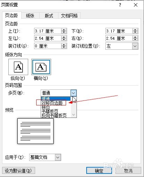Choose 普通 from the multi-page list
This screenshot has width=144, height=177.
[x=56, y=98]
